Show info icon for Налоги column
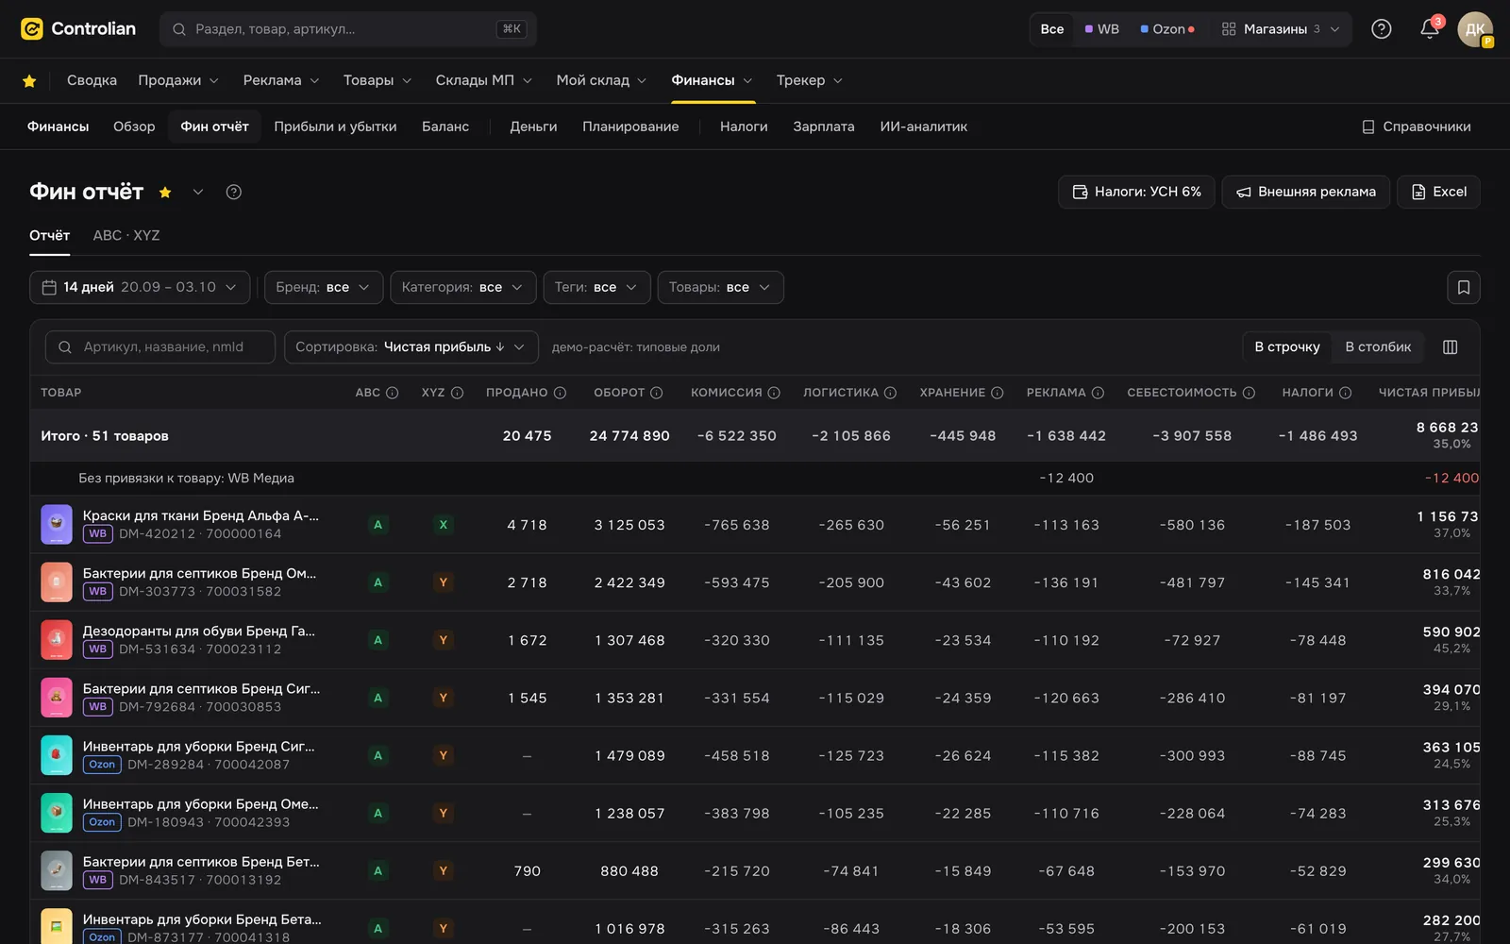This screenshot has height=944, width=1510. click(1346, 393)
